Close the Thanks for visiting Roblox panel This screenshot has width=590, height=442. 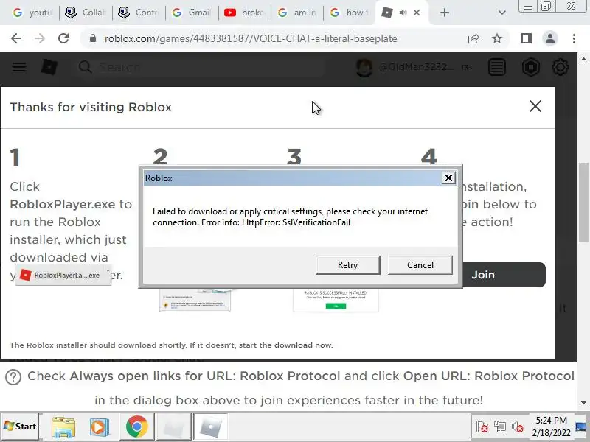click(x=535, y=106)
